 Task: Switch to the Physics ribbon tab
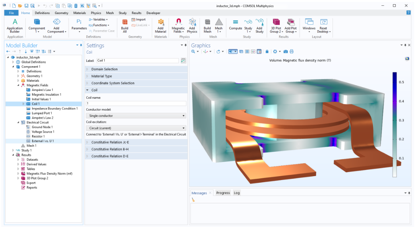point(96,13)
